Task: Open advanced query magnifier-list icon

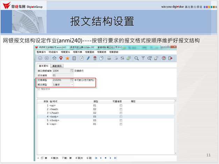Action: click(149, 58)
